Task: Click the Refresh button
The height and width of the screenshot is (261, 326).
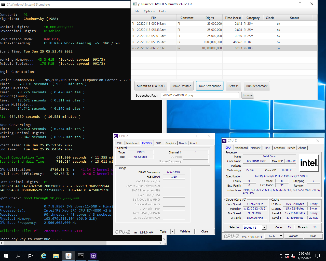Action: pyautogui.click(x=233, y=86)
